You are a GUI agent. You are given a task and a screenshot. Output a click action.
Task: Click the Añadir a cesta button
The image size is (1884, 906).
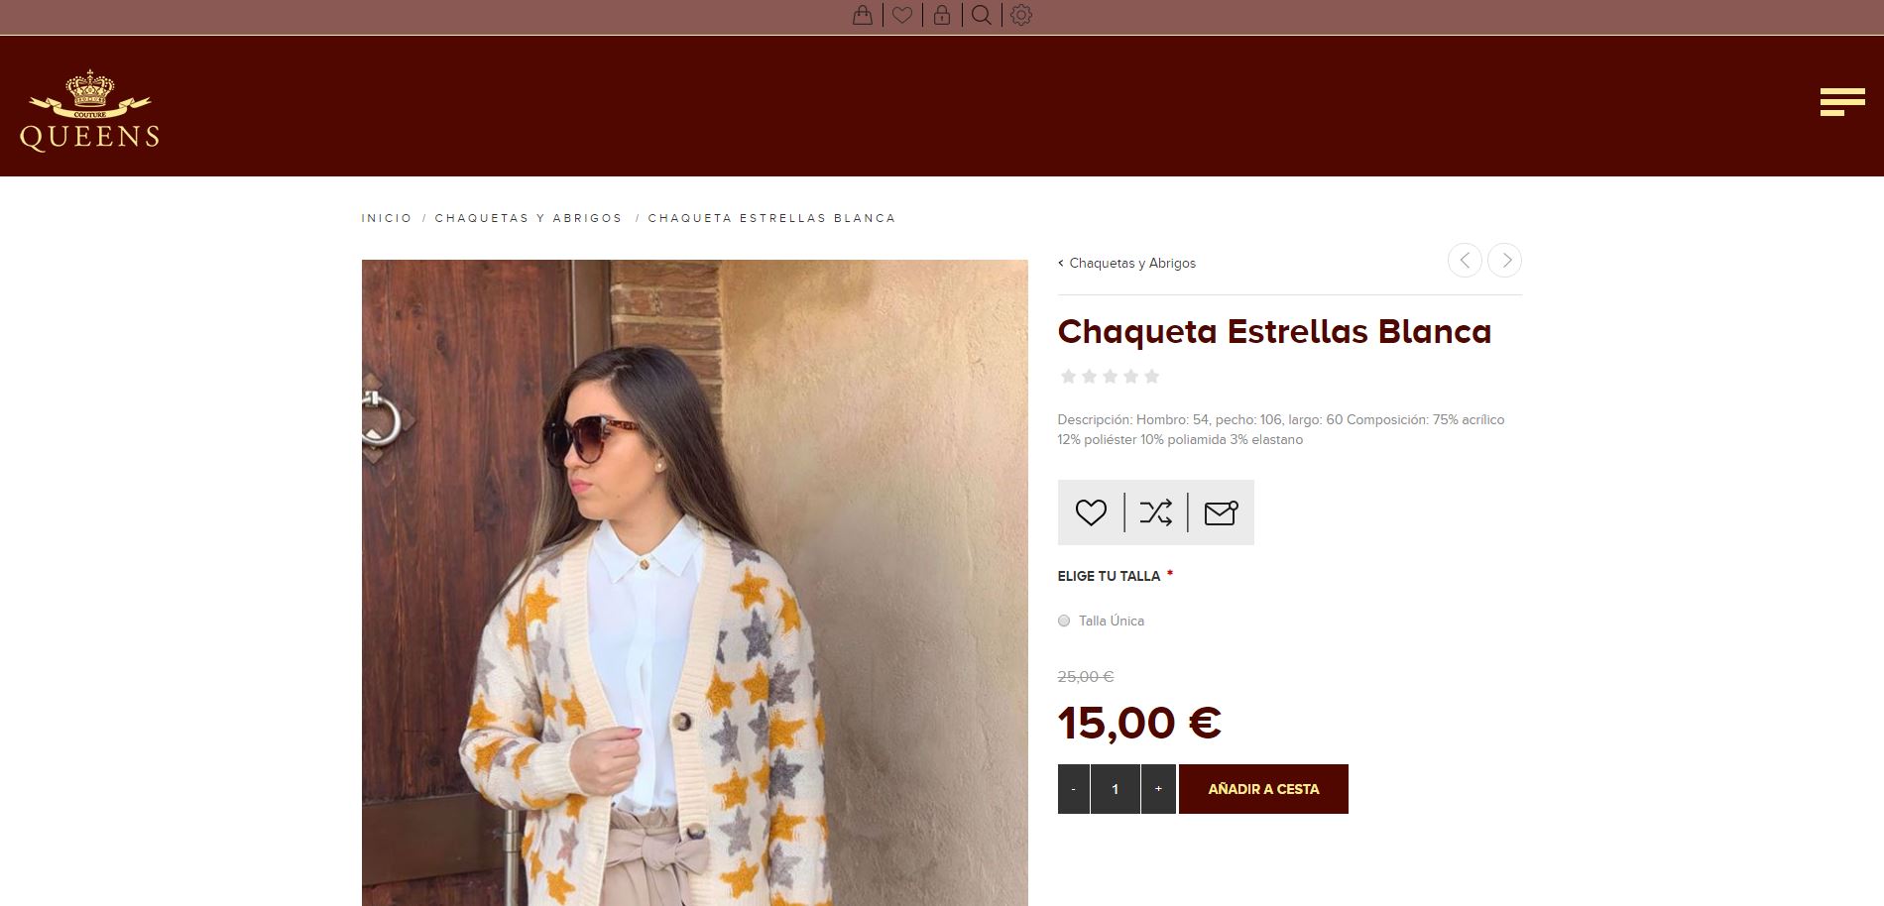click(x=1263, y=789)
